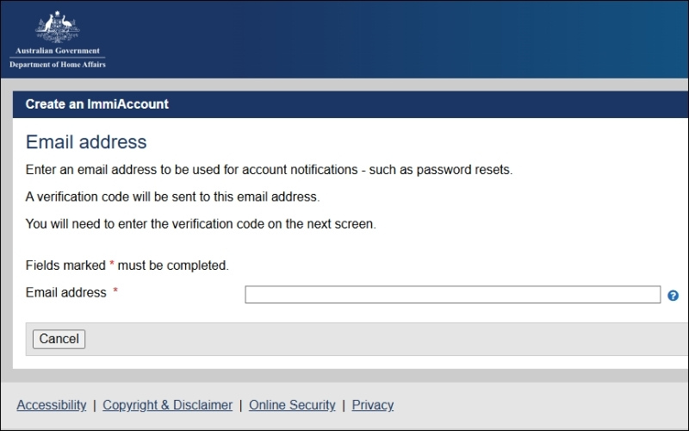Focus the Email address input field
This screenshot has height=431, width=689.
click(452, 295)
